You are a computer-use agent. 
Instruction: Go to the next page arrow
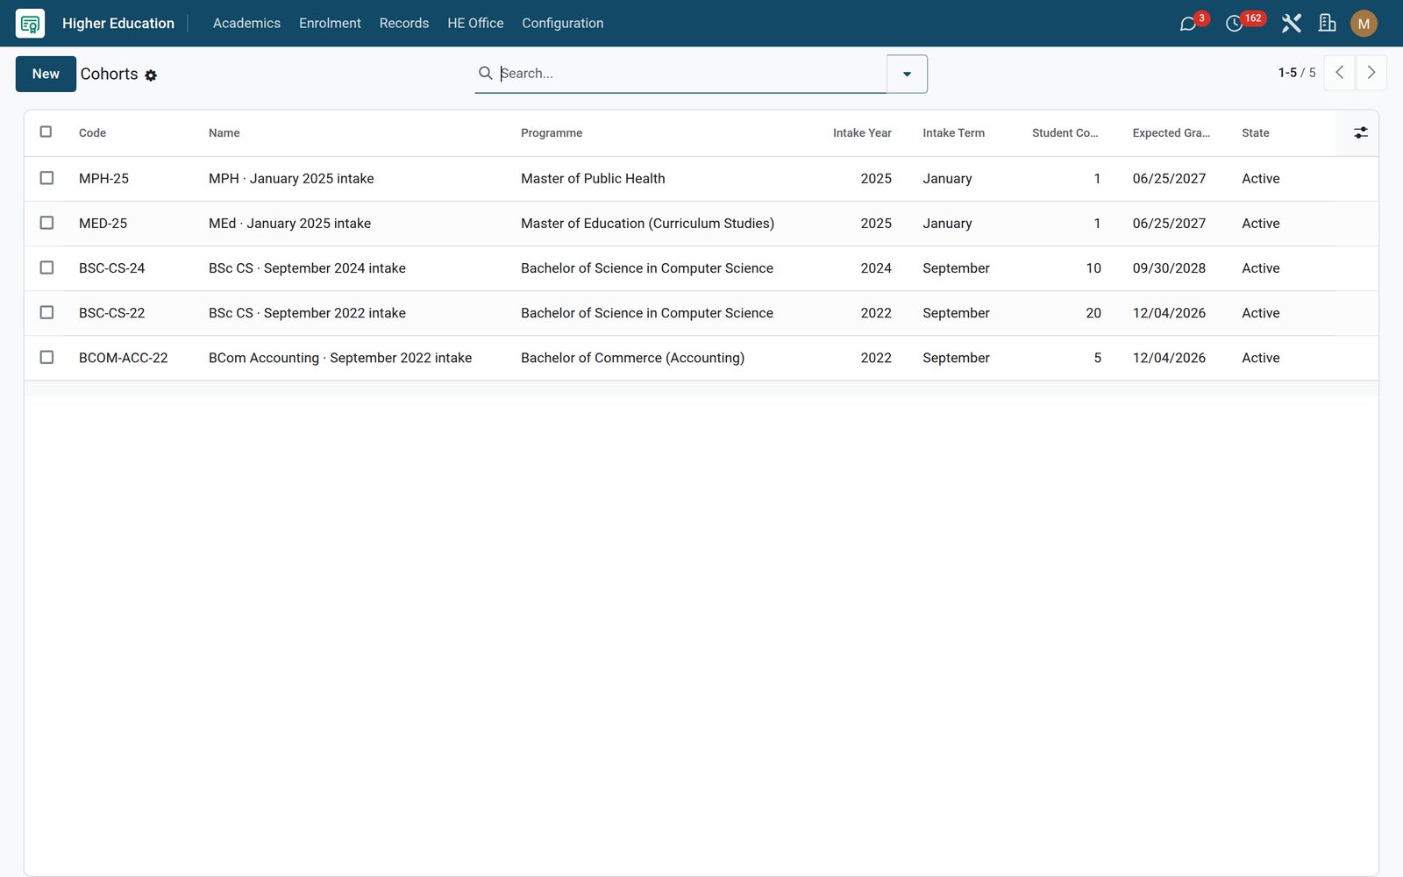click(1371, 73)
